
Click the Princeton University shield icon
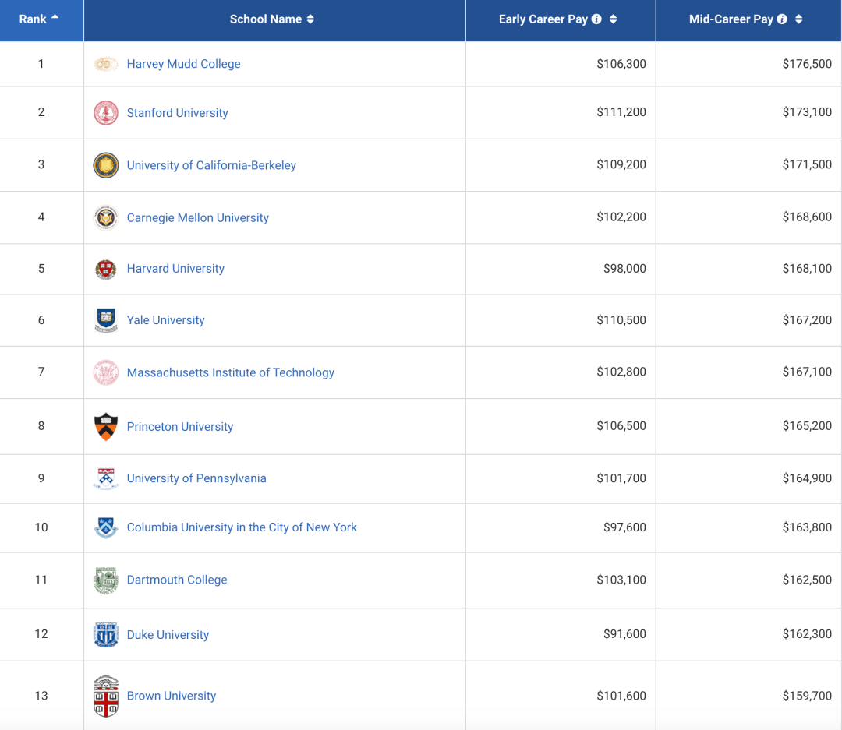pos(106,427)
